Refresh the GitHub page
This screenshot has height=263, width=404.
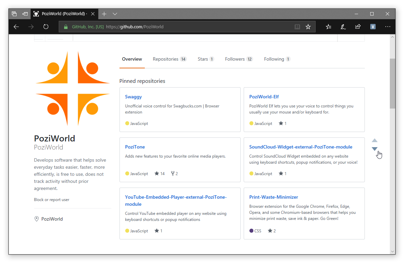tap(46, 27)
